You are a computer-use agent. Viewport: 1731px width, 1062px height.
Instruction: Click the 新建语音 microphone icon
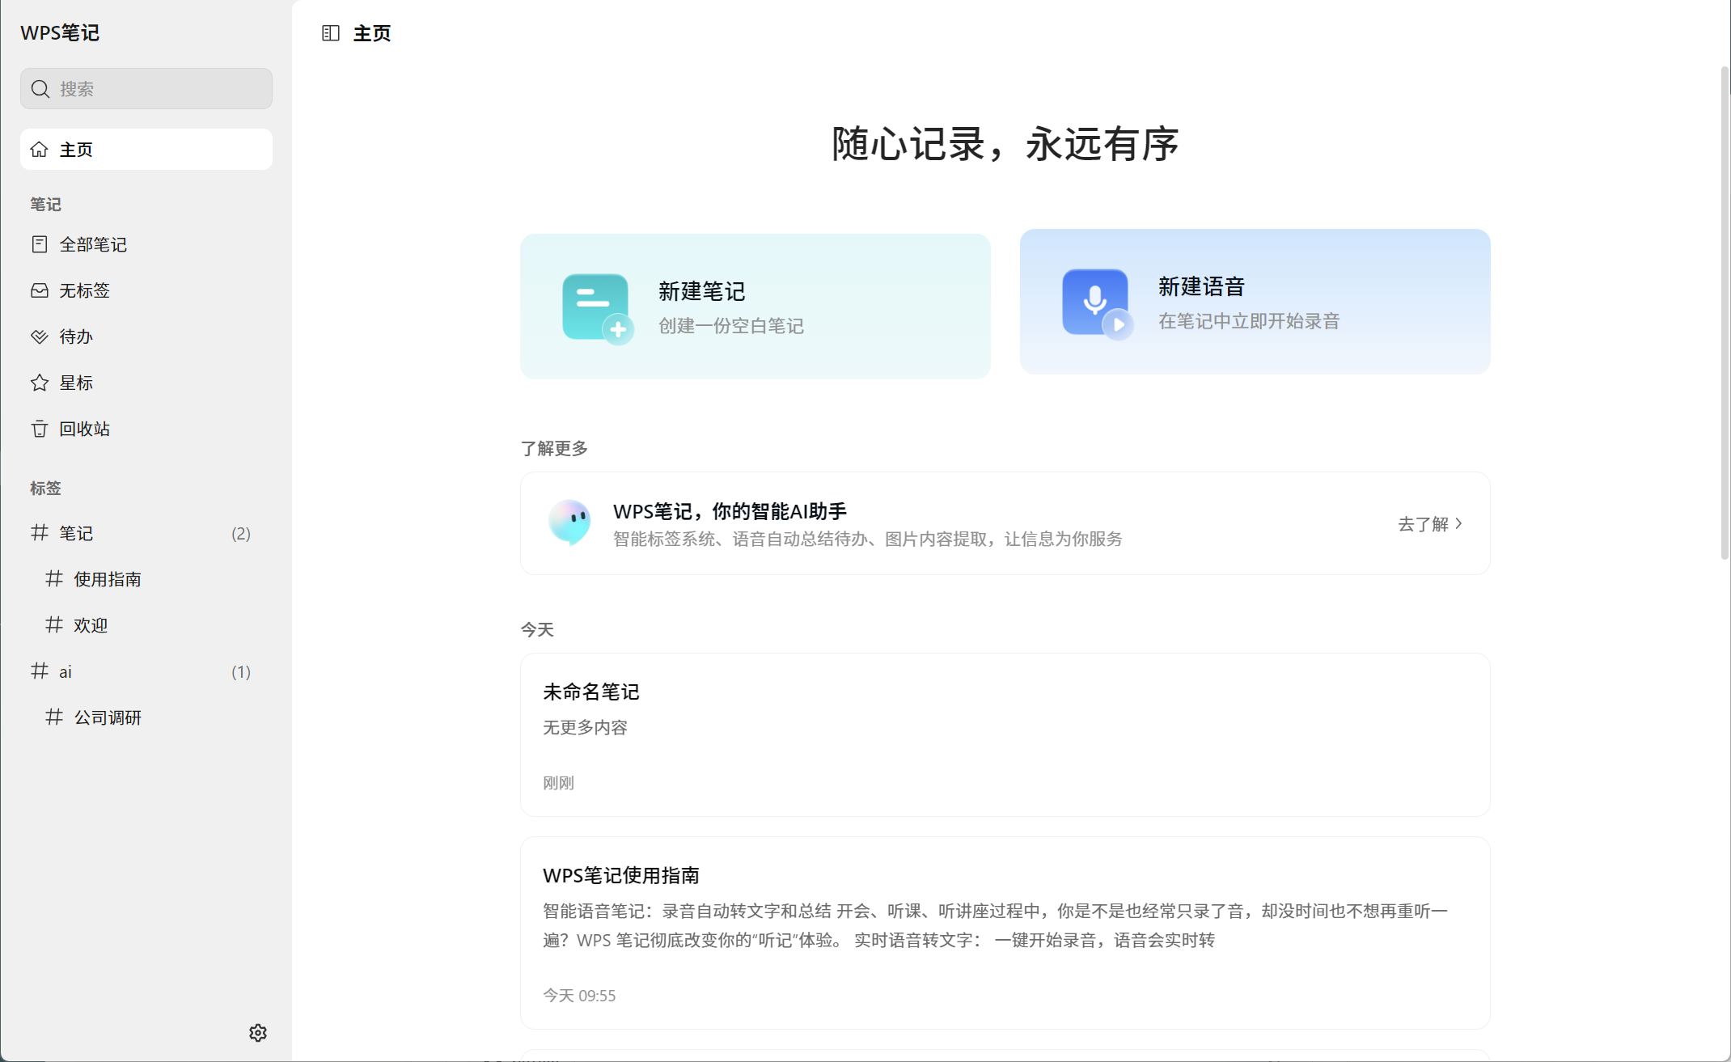pyautogui.click(x=1098, y=303)
